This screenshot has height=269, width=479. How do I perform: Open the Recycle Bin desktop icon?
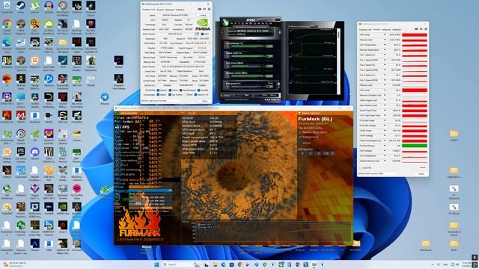(x=7, y=5)
